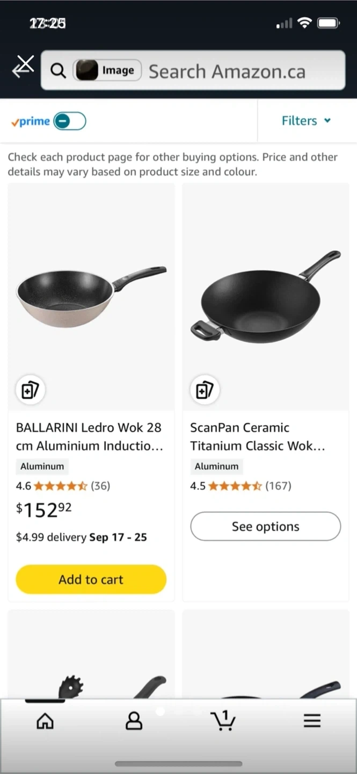The width and height of the screenshot is (357, 774).
Task: Open the hamburger menu tab
Action: pos(312,721)
